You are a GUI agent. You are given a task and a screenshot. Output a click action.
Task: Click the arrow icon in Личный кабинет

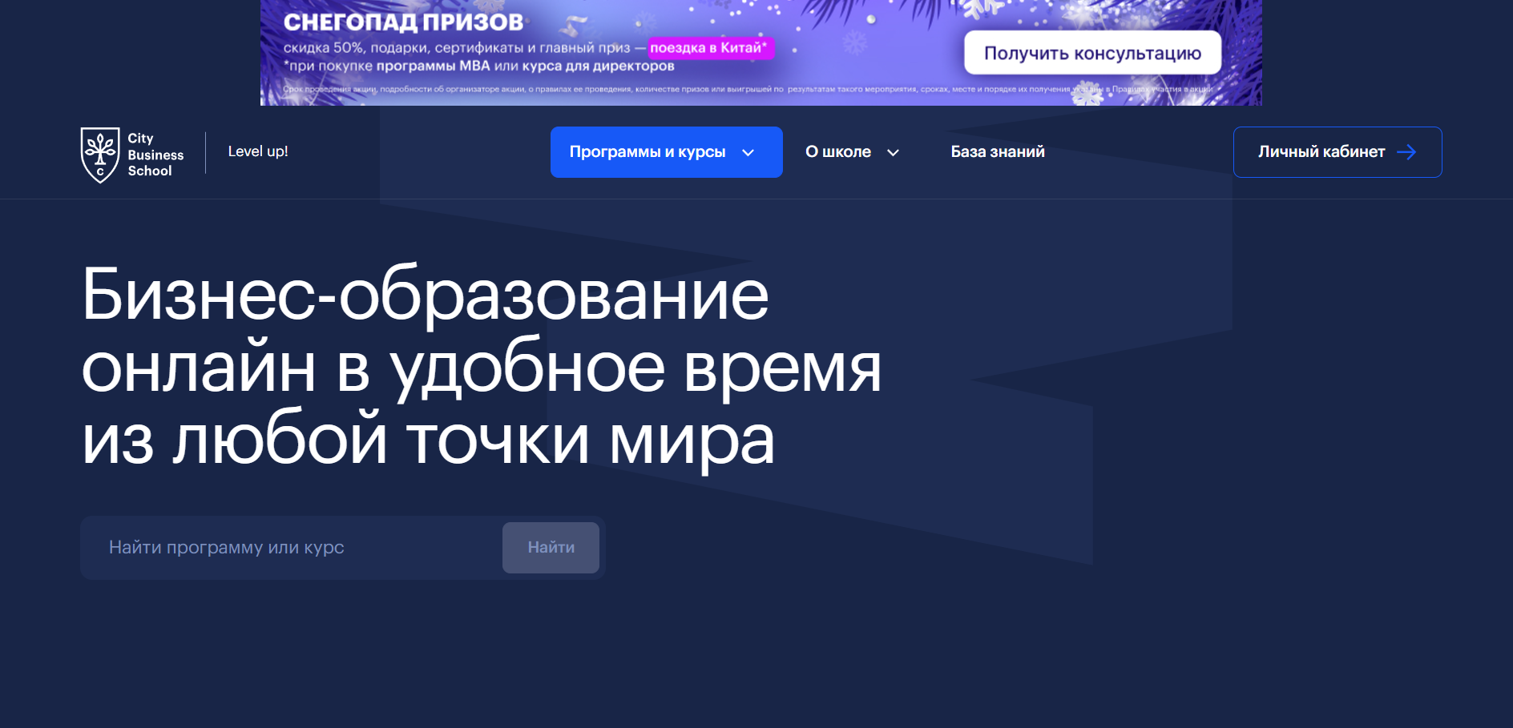click(1406, 152)
